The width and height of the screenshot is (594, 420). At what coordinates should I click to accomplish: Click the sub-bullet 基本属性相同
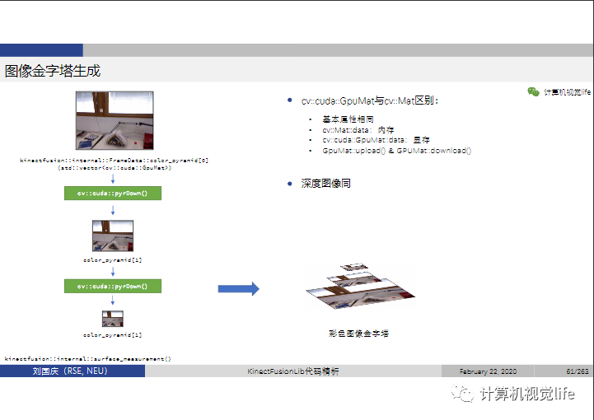click(348, 119)
